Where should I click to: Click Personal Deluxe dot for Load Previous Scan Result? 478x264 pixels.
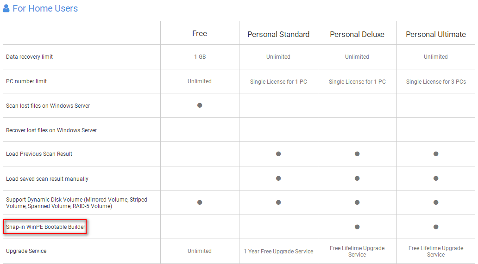[x=357, y=154]
